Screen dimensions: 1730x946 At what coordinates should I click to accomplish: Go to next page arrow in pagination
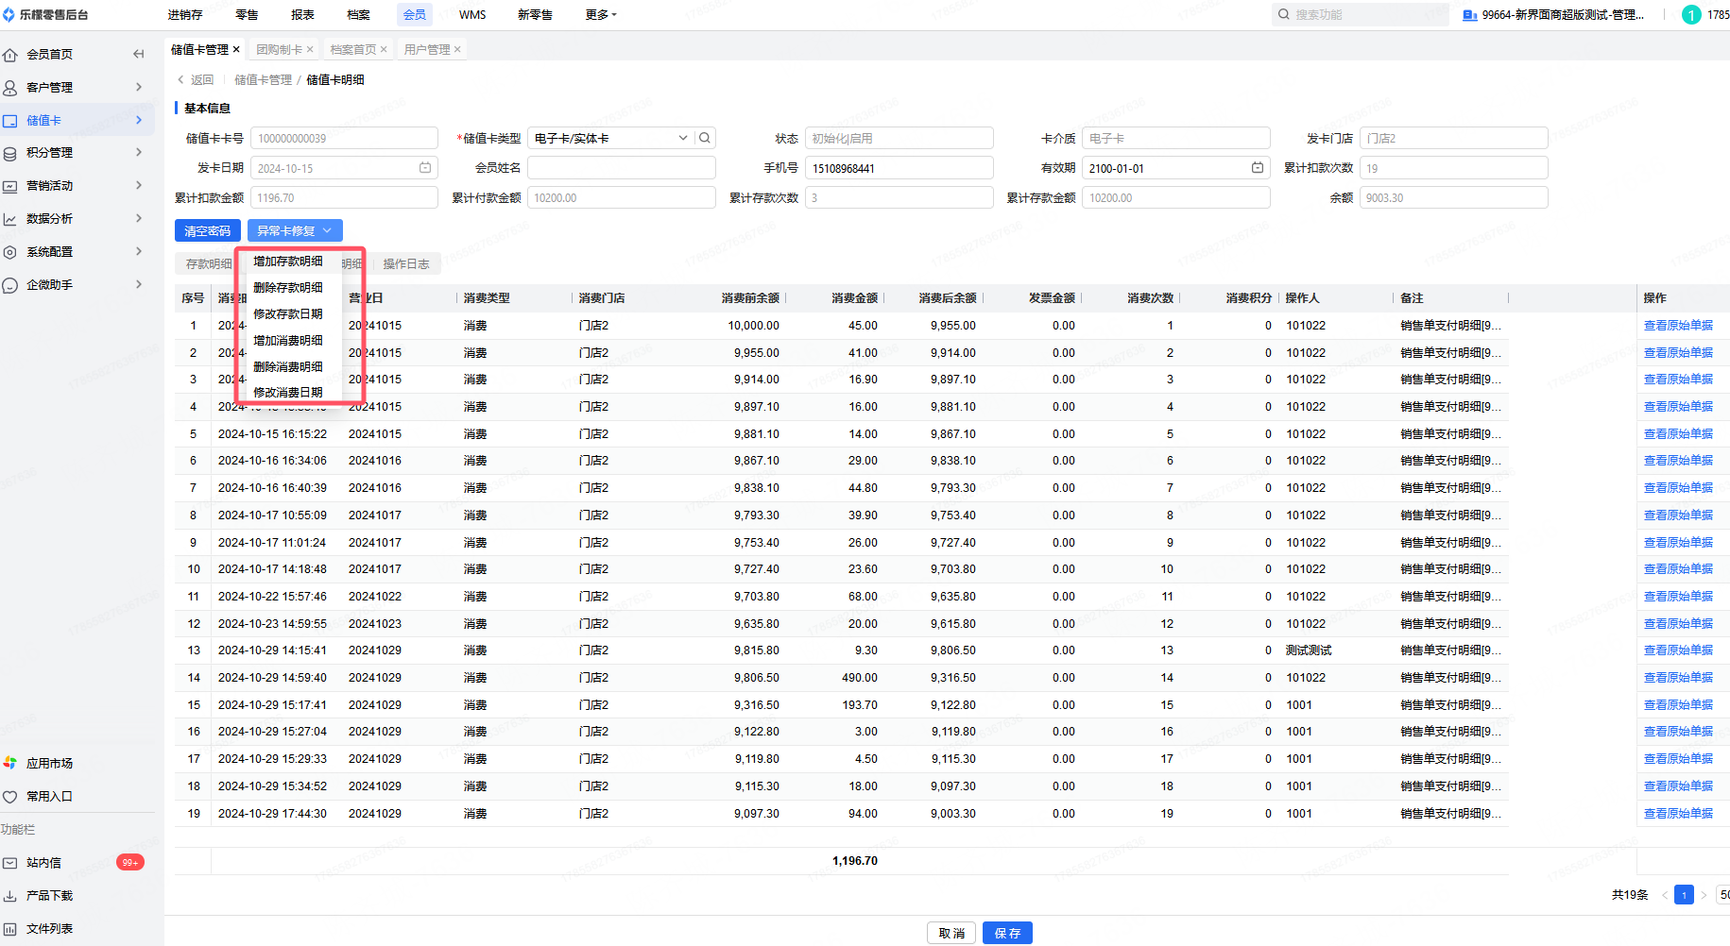1704,895
